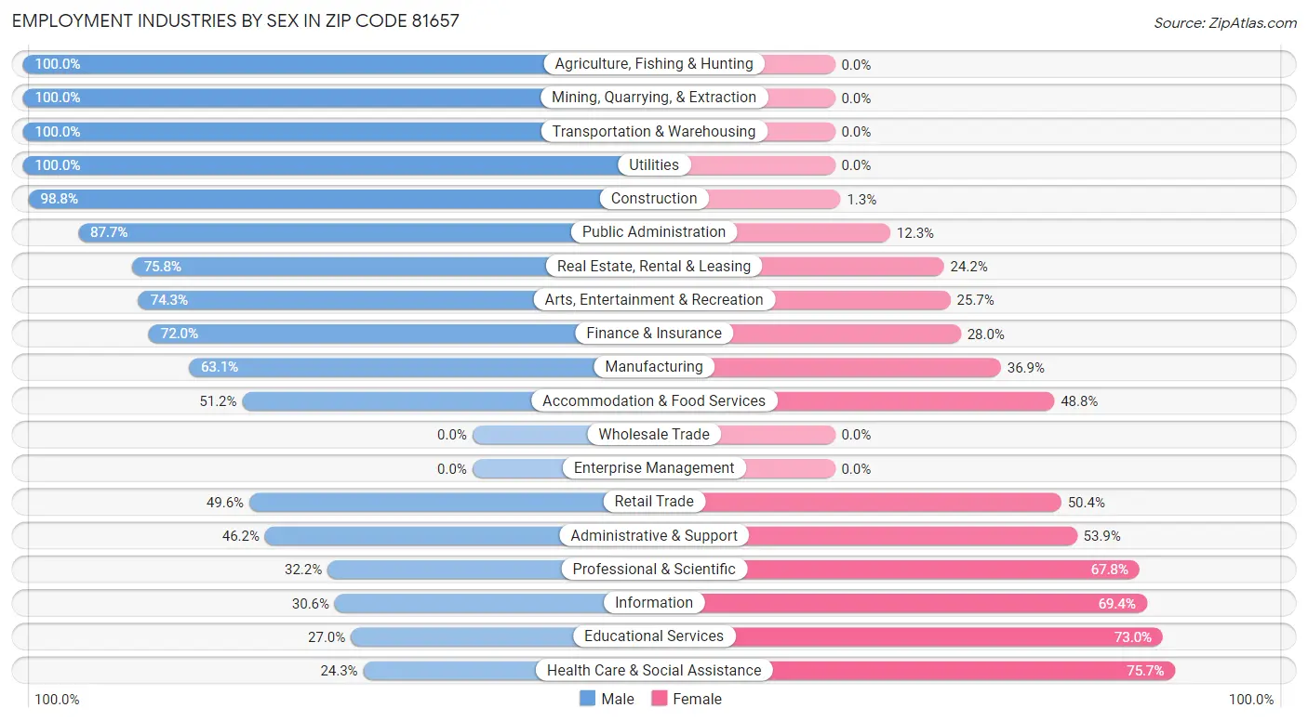Click the blue Male legend swatch
The height and width of the screenshot is (721, 1308).
tap(587, 699)
